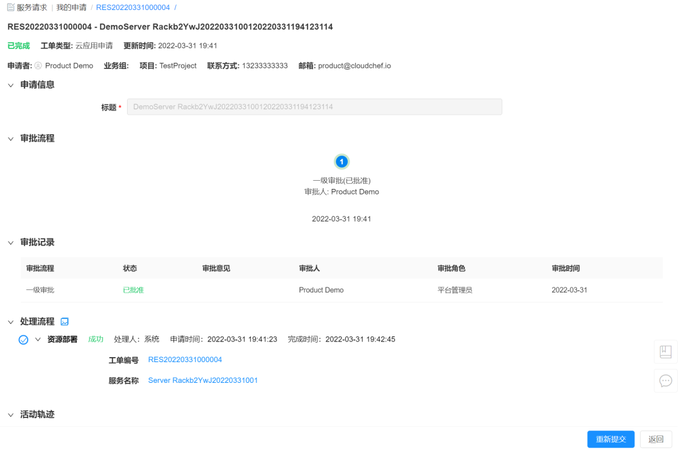
Task: Open the flow chart icon beside 处理流程
Action: (64, 320)
